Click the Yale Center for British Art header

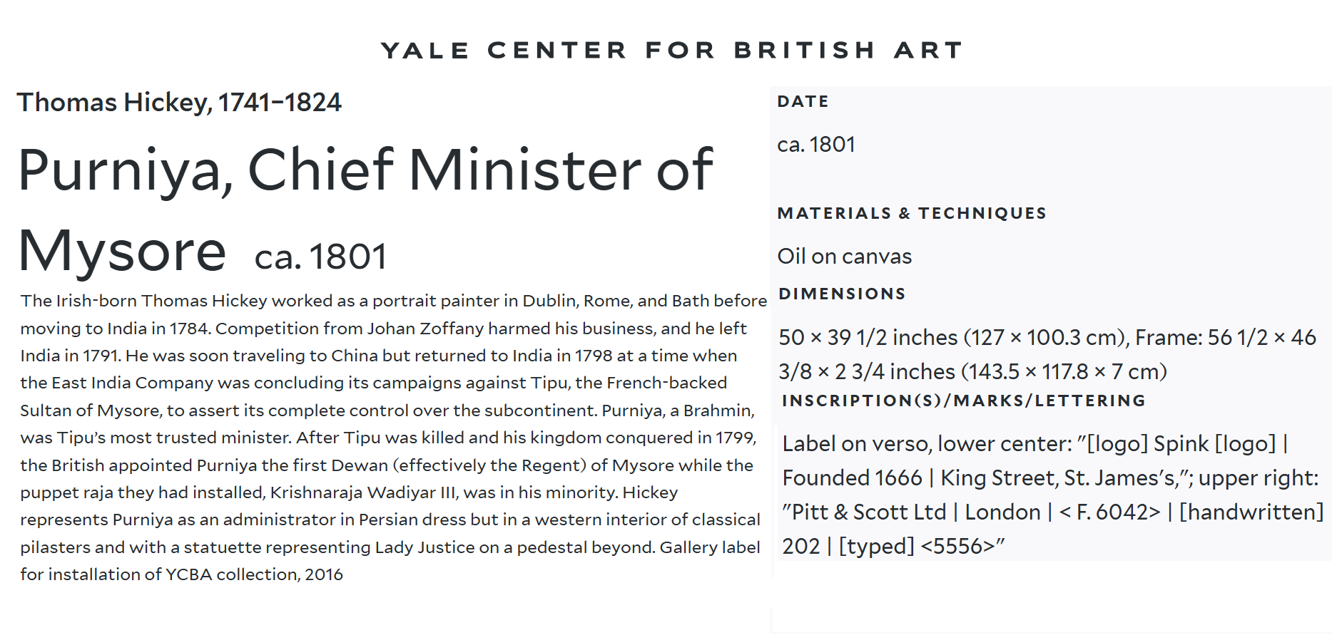pos(671,51)
